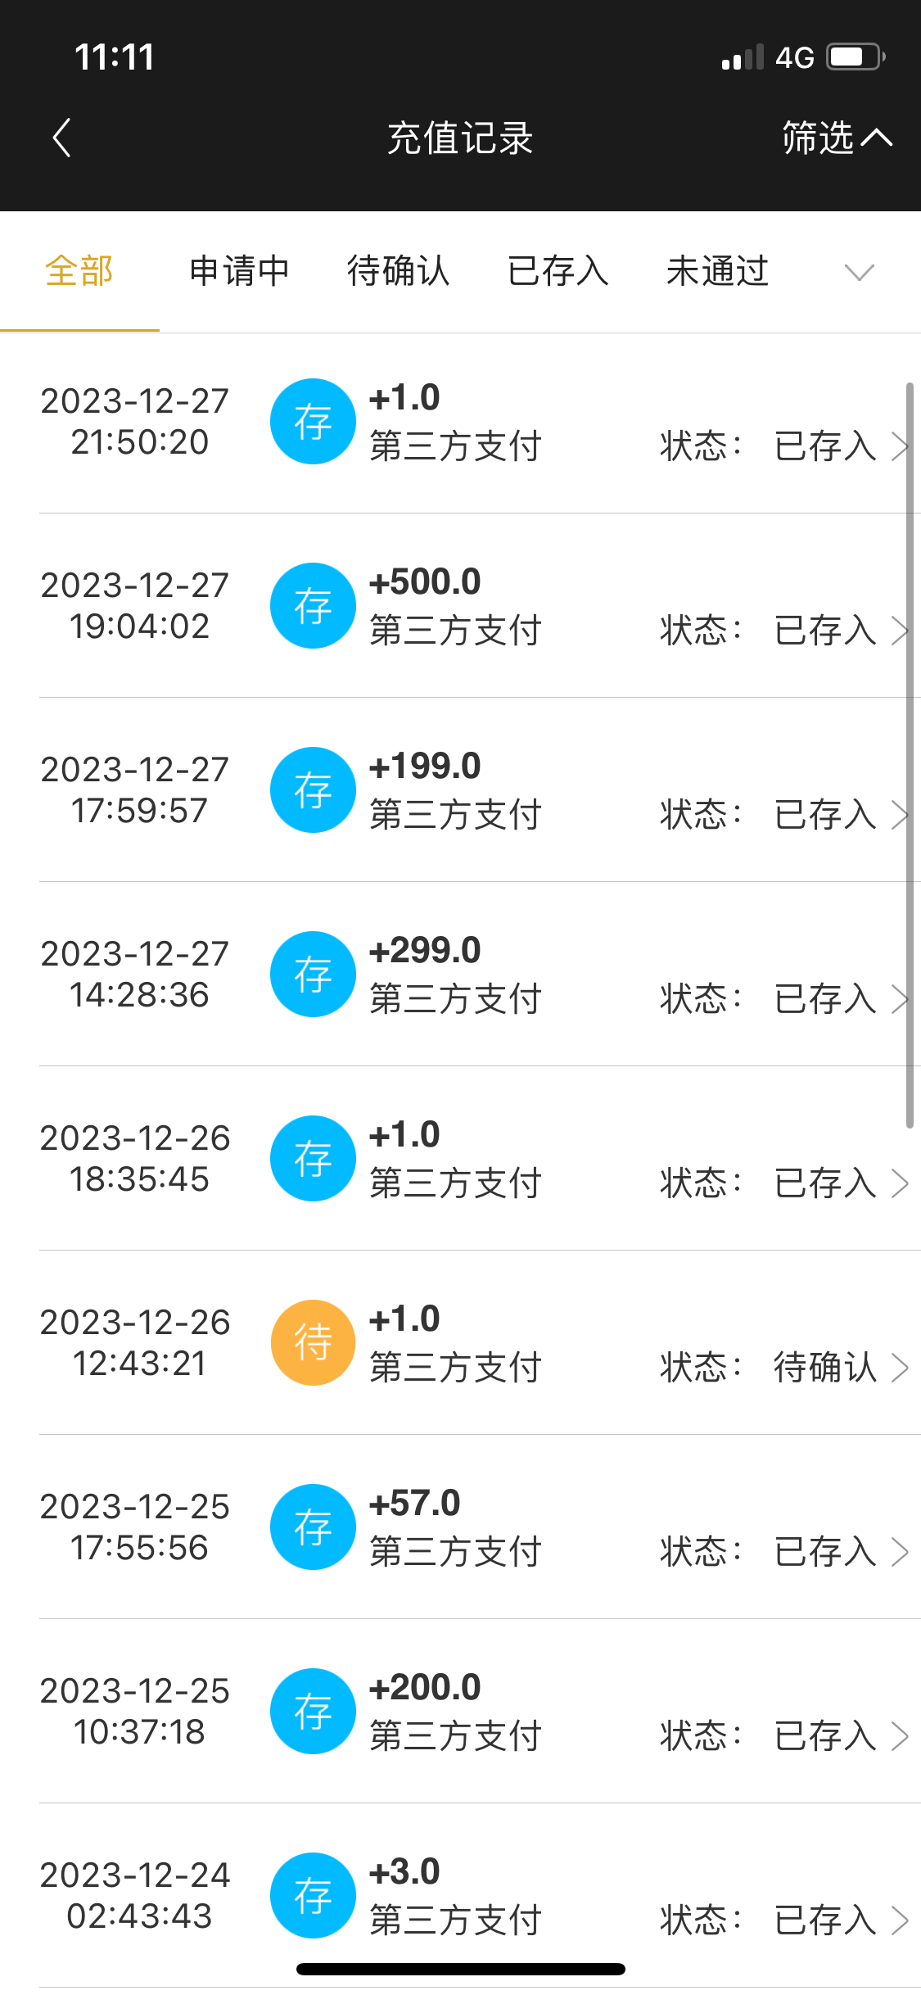Expand more status tabs with down chevron

click(859, 272)
